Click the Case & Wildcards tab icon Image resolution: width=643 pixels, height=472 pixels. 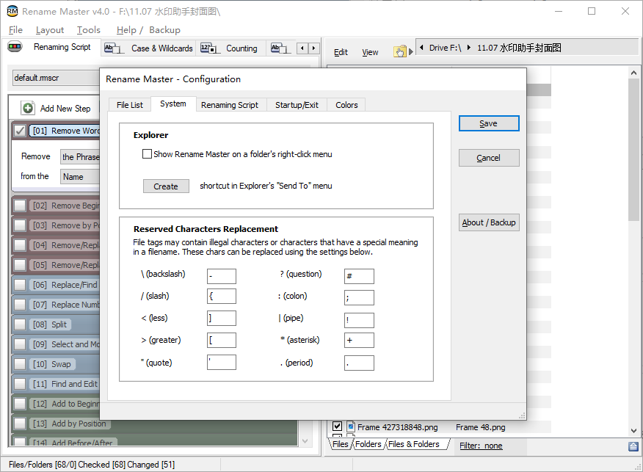click(x=113, y=48)
